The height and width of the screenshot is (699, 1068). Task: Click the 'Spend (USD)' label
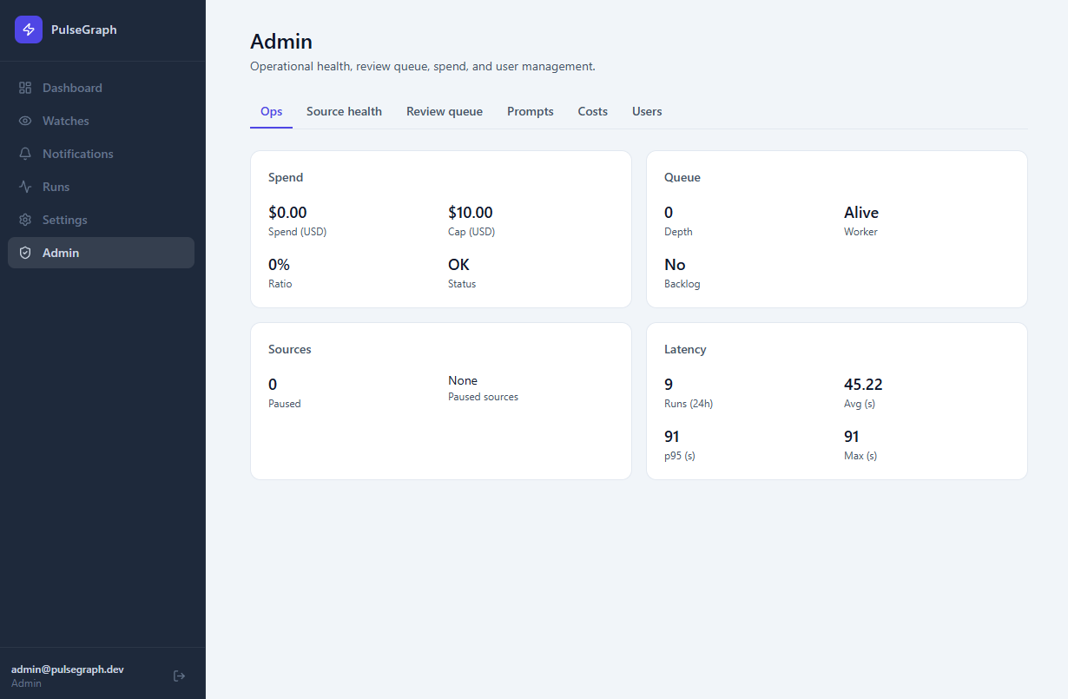coord(297,232)
